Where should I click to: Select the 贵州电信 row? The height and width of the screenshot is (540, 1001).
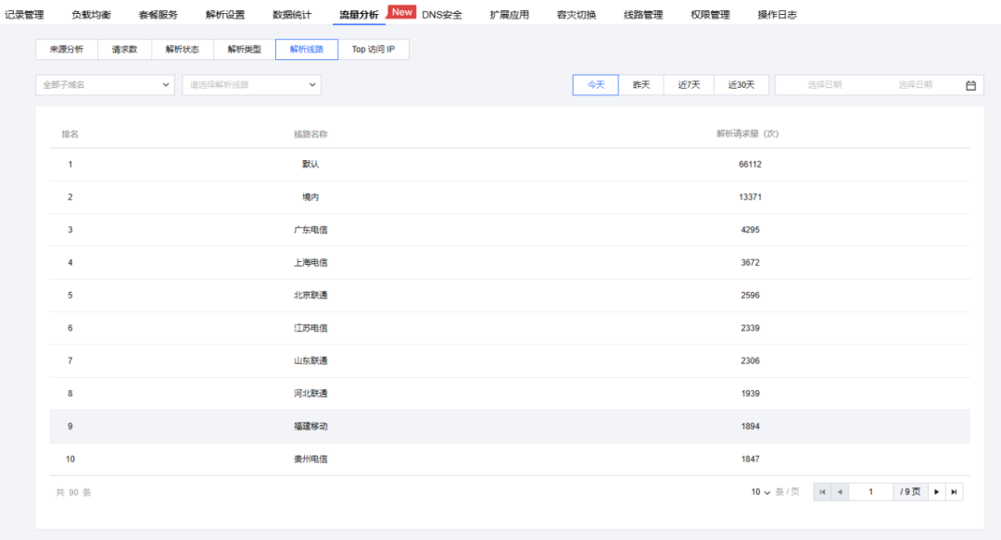510,458
